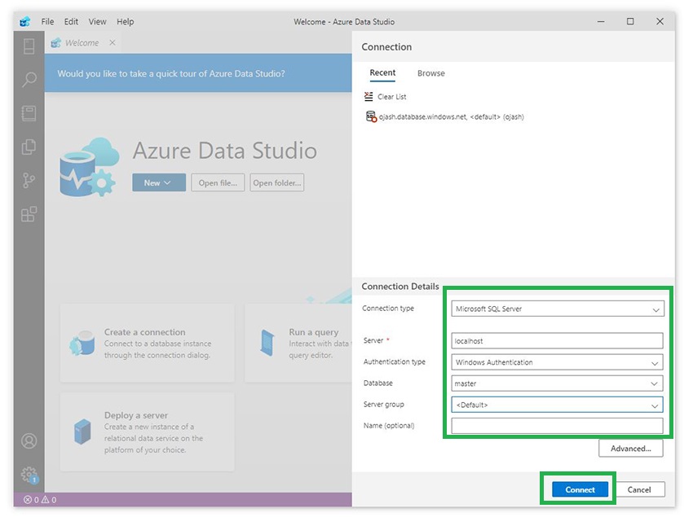Open the Edit menu
Viewport: 693px width, 517px height.
point(71,21)
